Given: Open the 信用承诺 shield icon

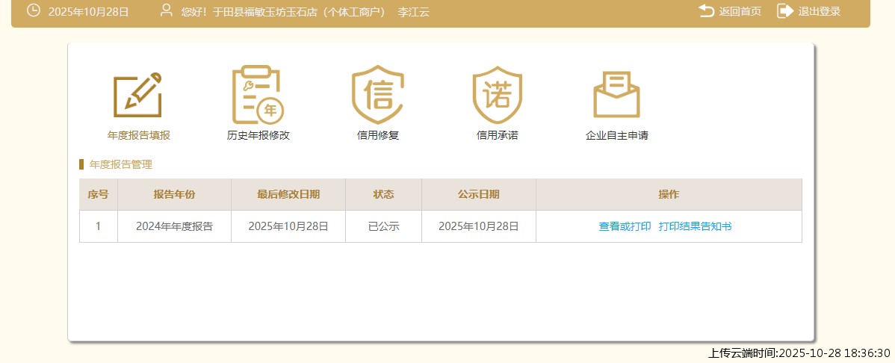Looking at the screenshot, I should point(497,96).
